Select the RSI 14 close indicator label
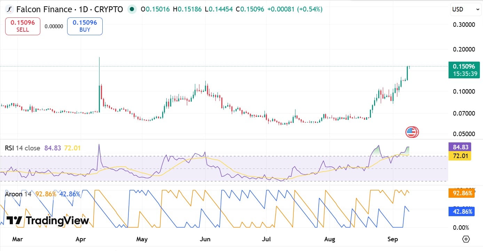The image size is (483, 251). tap(23, 148)
